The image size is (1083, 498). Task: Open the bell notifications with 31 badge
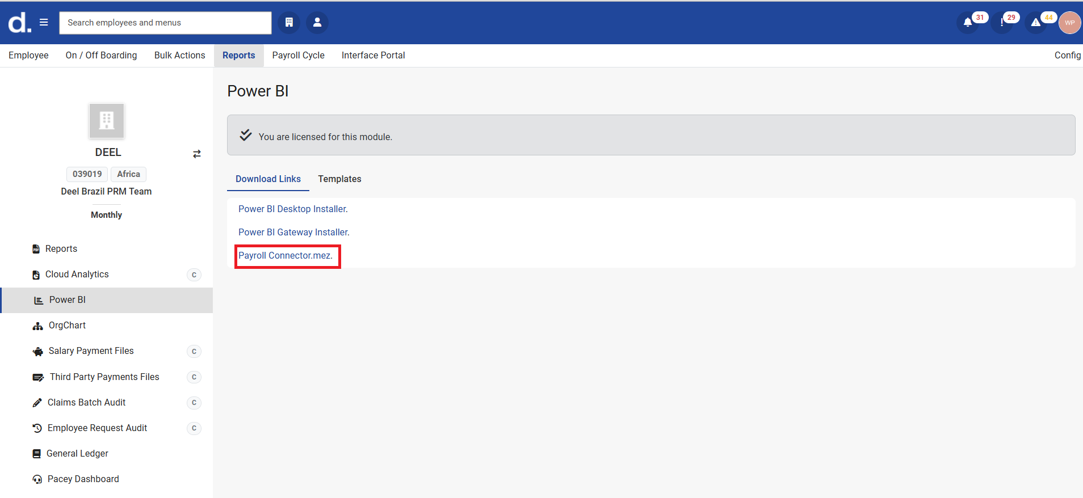968,23
